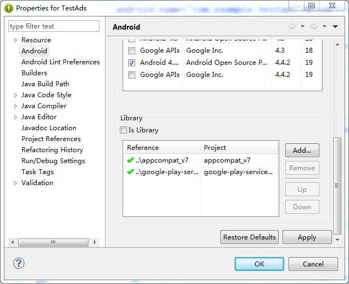
Task: Click the google-play-service... project cell
Action: pyautogui.click(x=238, y=172)
